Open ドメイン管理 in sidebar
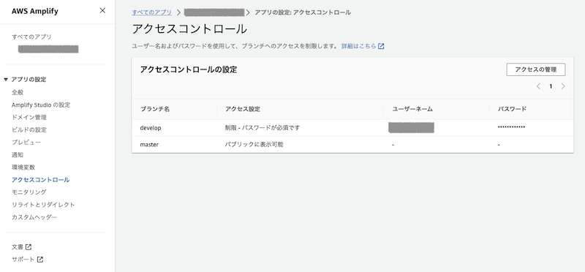The image size is (585, 272). pos(29,117)
